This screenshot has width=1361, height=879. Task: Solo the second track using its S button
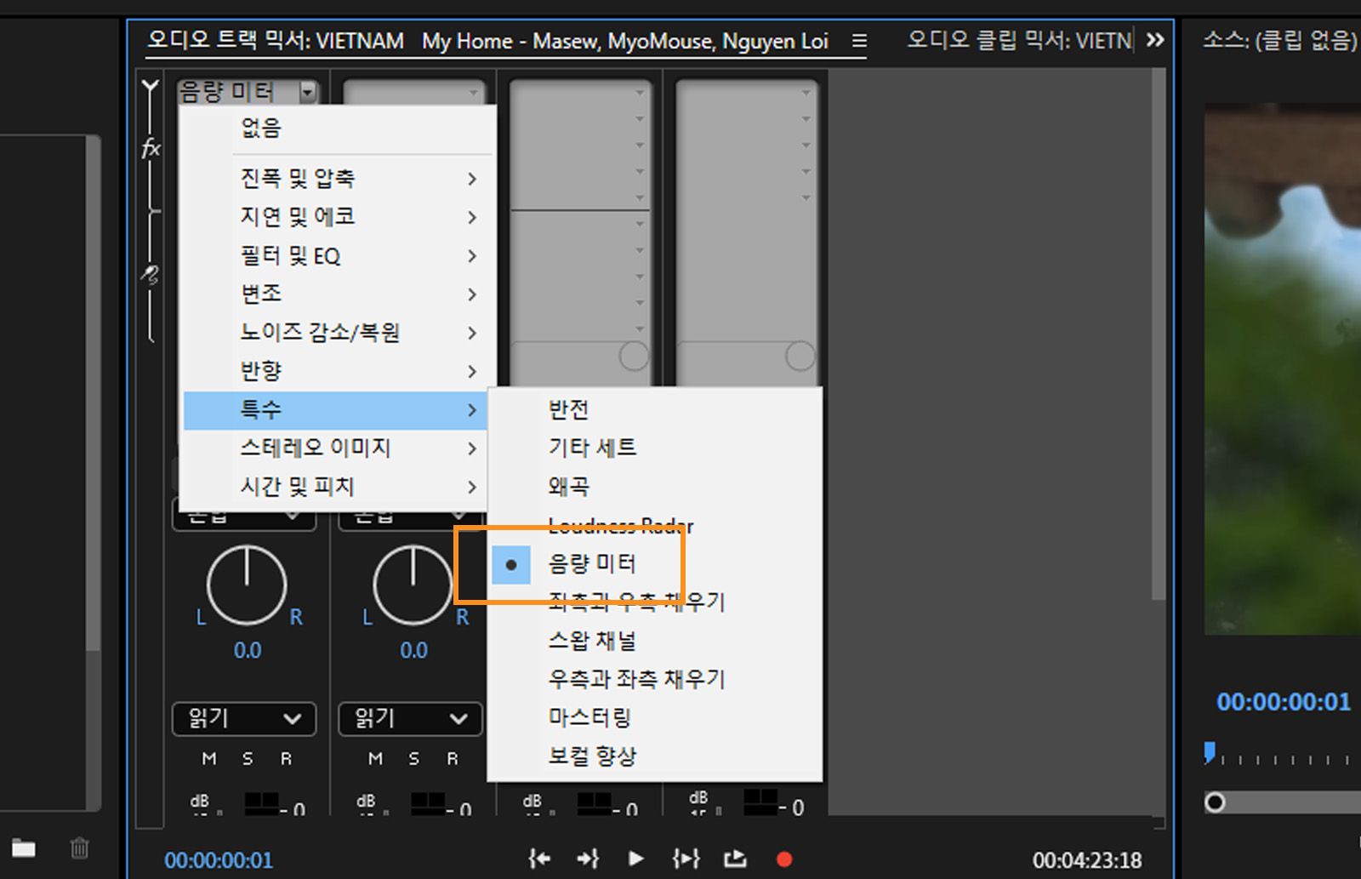pyautogui.click(x=413, y=758)
